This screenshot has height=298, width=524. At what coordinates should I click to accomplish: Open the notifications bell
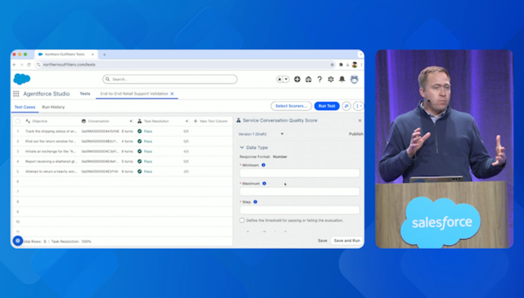[342, 79]
